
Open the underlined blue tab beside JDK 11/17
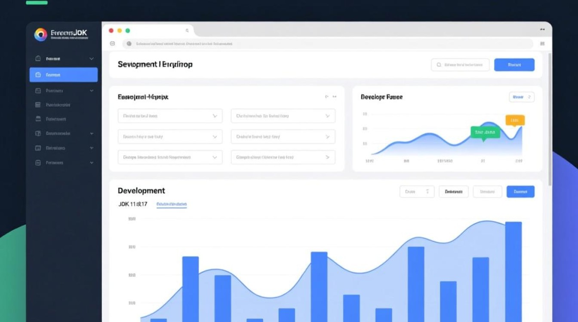tap(171, 204)
